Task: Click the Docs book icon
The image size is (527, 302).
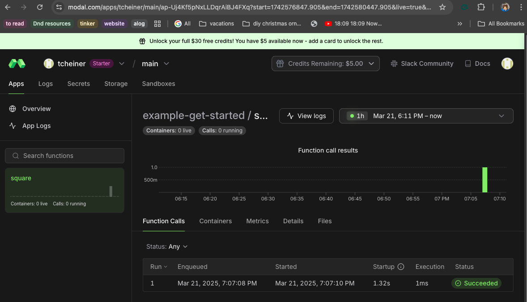Action: tap(468, 64)
